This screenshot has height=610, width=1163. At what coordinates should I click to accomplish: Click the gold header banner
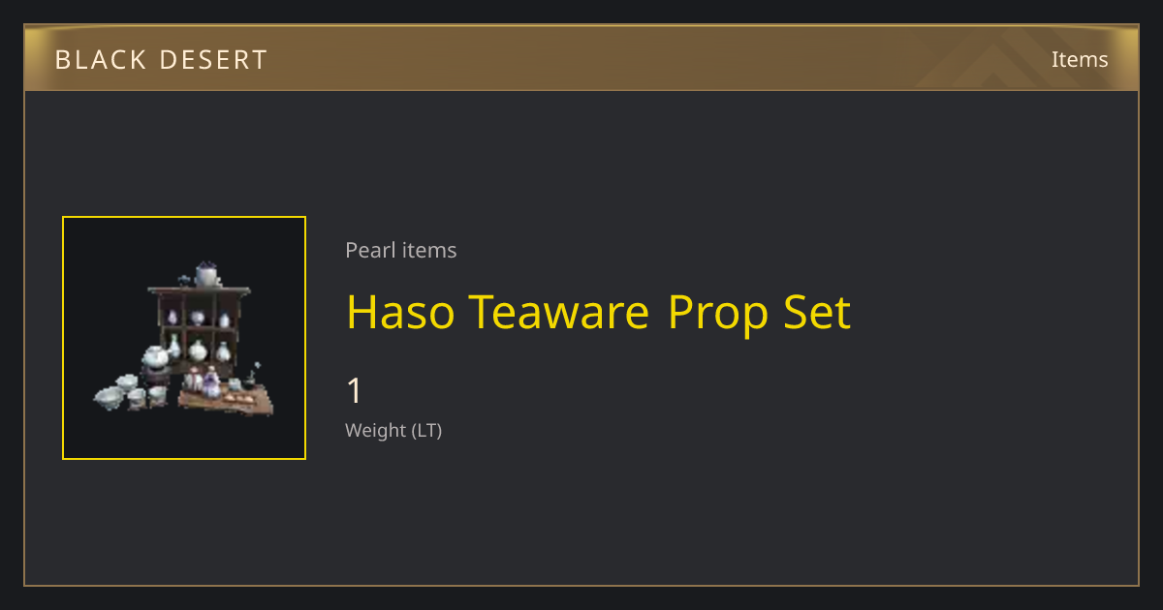tap(581, 58)
